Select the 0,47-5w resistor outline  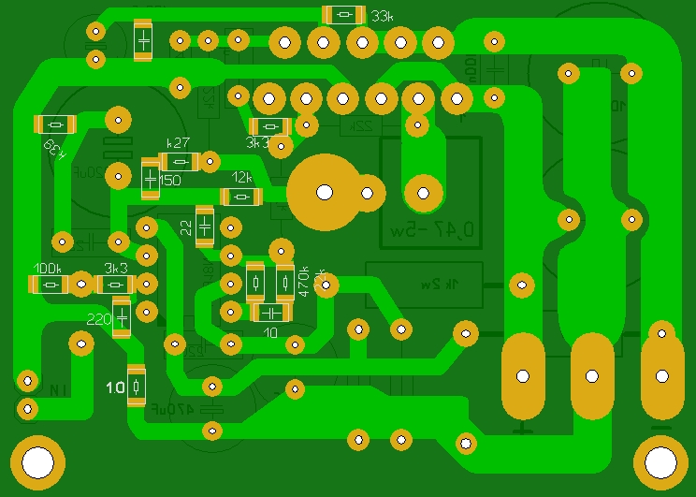click(x=431, y=193)
